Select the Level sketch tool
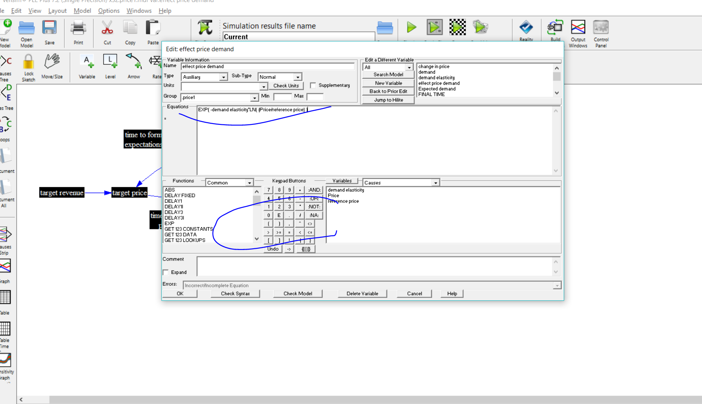702x404 pixels. pyautogui.click(x=110, y=62)
